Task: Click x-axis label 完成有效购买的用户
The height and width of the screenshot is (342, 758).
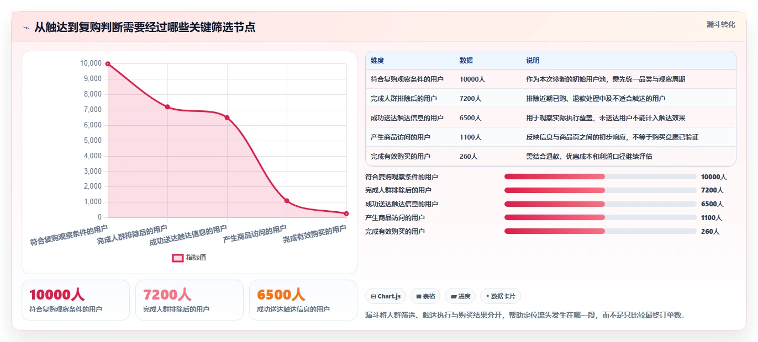Action: (315, 235)
